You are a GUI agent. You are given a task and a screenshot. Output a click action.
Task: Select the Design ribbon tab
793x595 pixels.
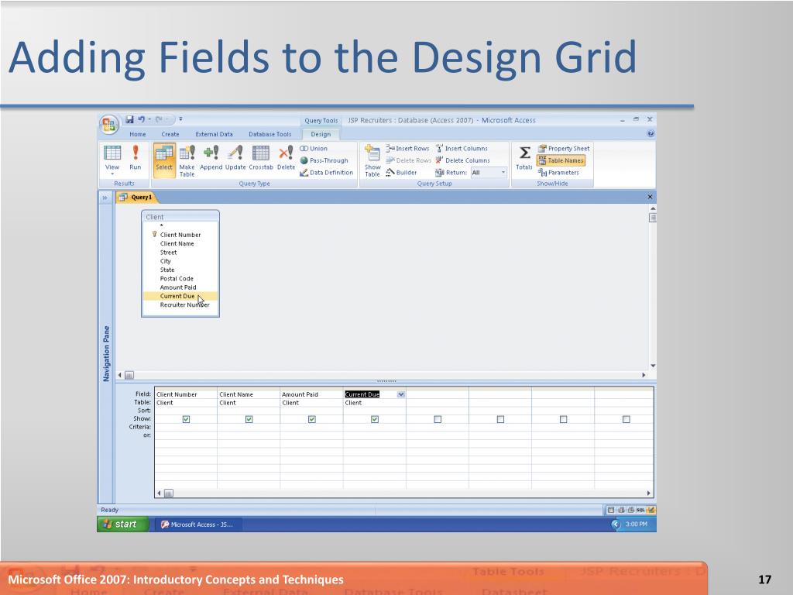(x=321, y=134)
